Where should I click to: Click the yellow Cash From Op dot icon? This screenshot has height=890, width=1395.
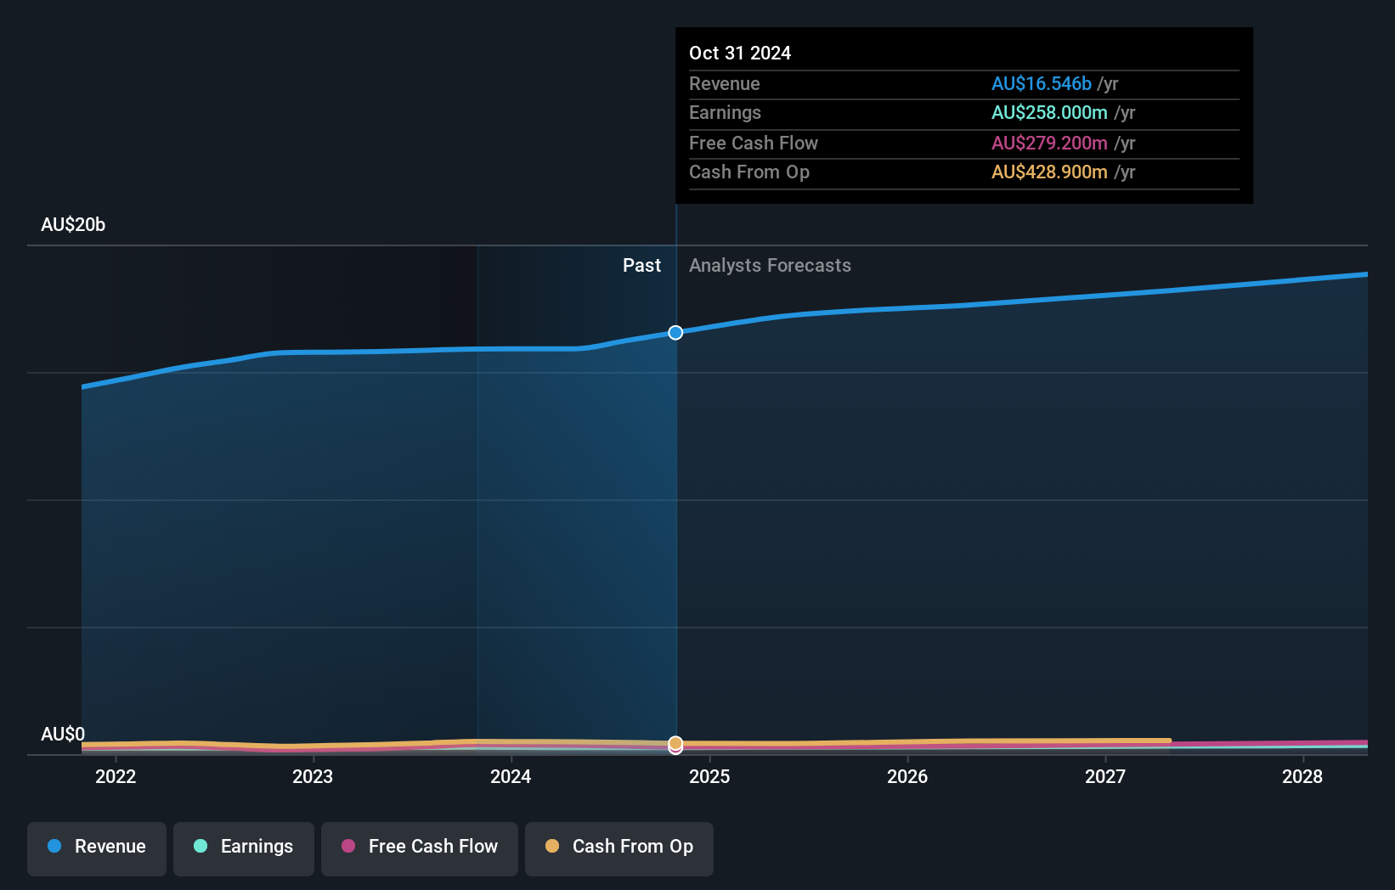point(553,846)
